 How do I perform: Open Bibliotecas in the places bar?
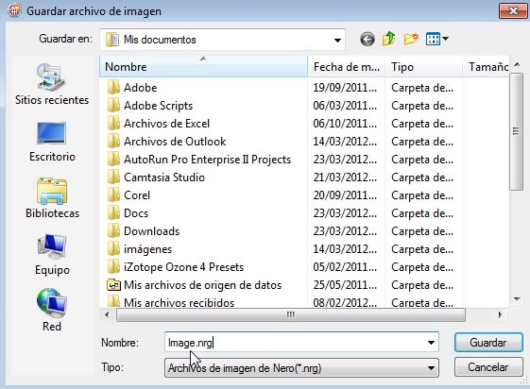coord(52,198)
